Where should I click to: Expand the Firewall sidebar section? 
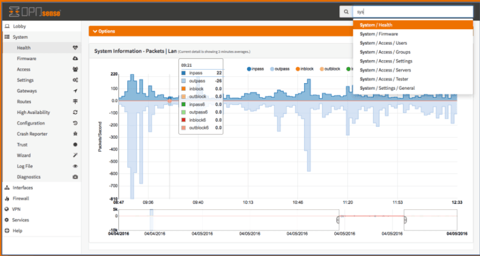(21, 198)
